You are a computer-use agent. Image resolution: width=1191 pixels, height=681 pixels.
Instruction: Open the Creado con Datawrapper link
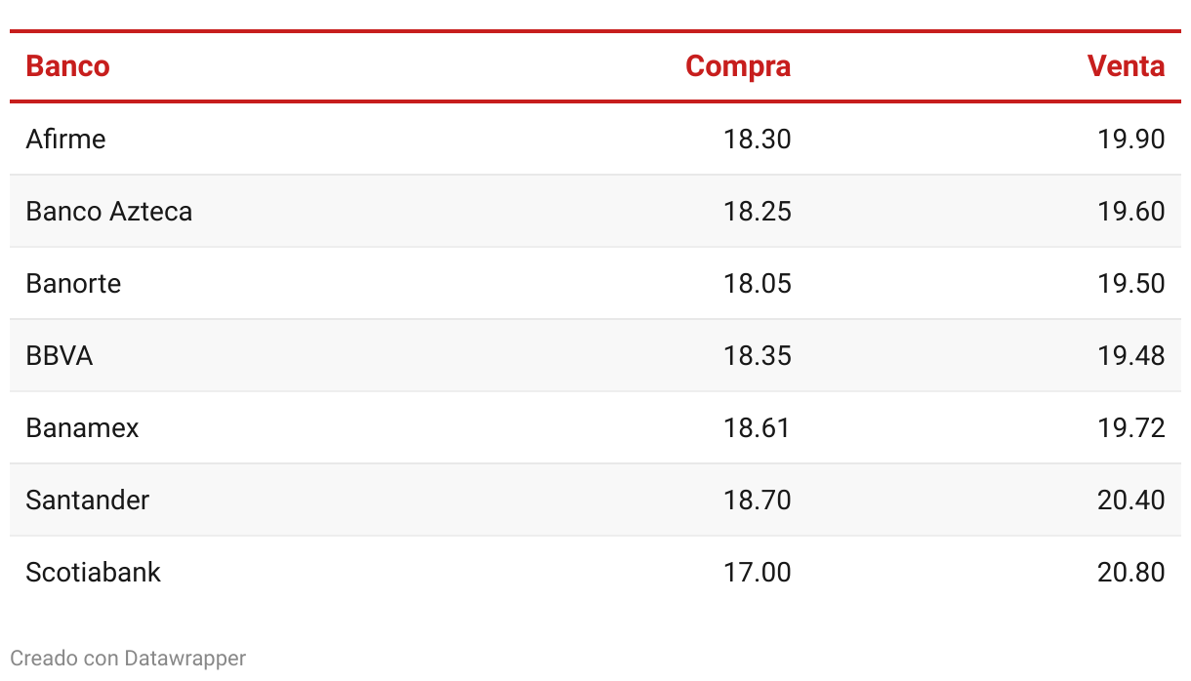tap(128, 659)
